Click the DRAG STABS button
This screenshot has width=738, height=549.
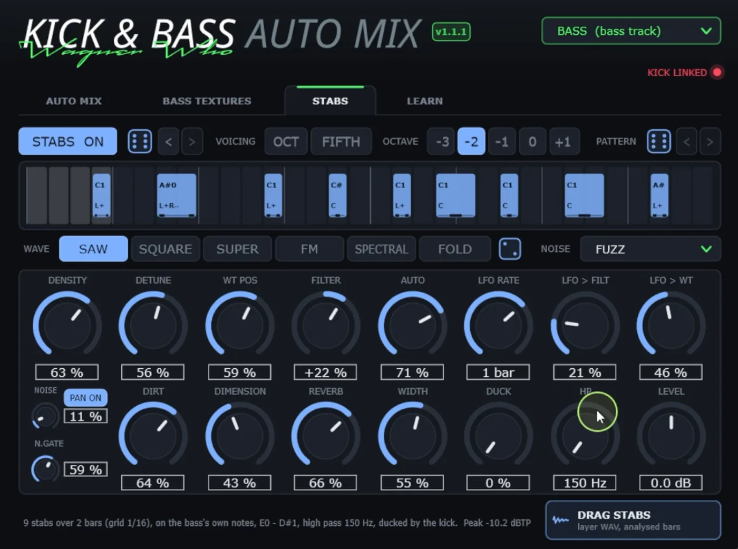click(633, 520)
